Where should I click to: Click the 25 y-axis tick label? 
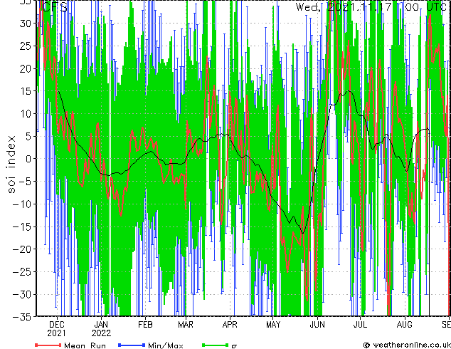26,46
